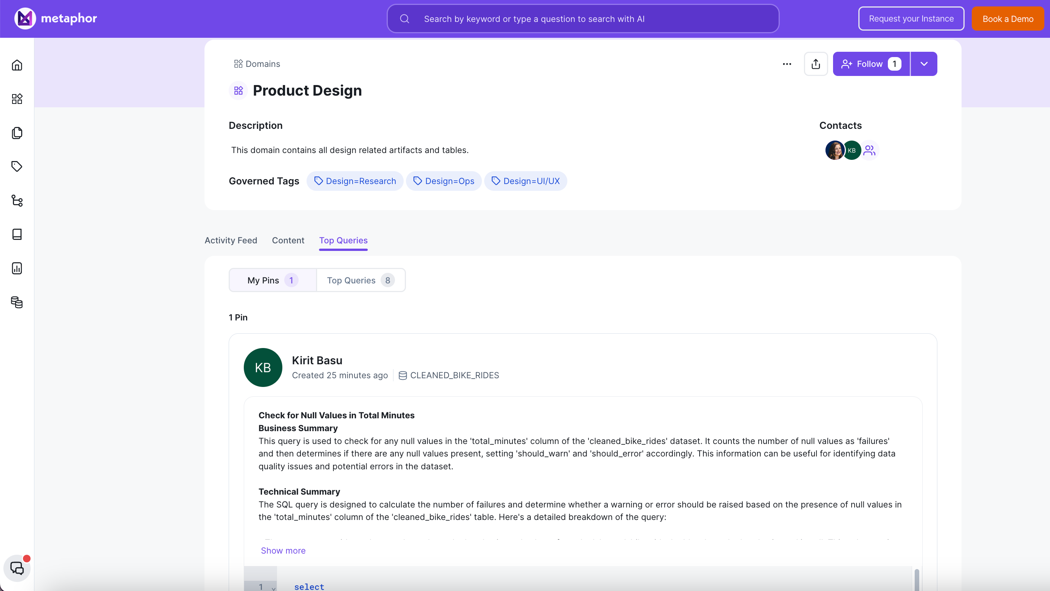
Task: Click Request your Instance button
Action: pyautogui.click(x=911, y=19)
